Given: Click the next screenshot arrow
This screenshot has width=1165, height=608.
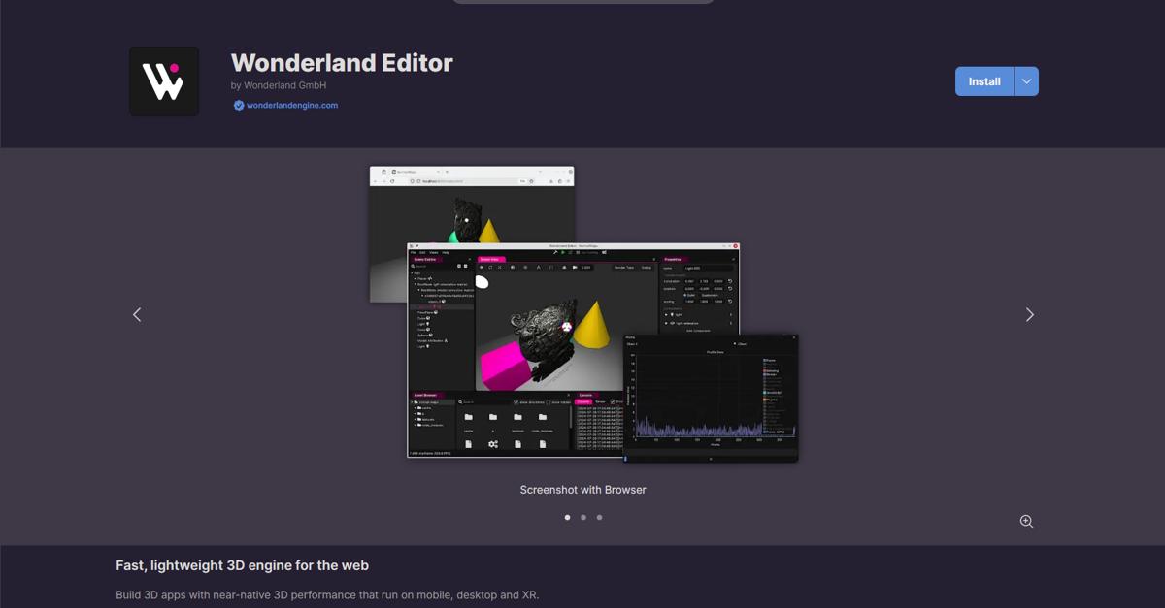Looking at the screenshot, I should point(1030,314).
